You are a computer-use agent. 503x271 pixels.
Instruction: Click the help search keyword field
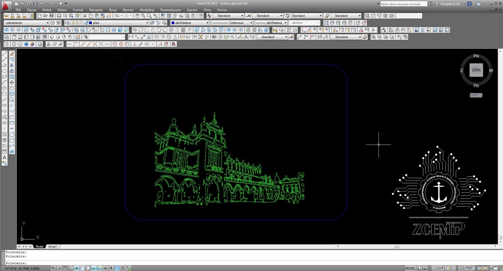click(404, 4)
